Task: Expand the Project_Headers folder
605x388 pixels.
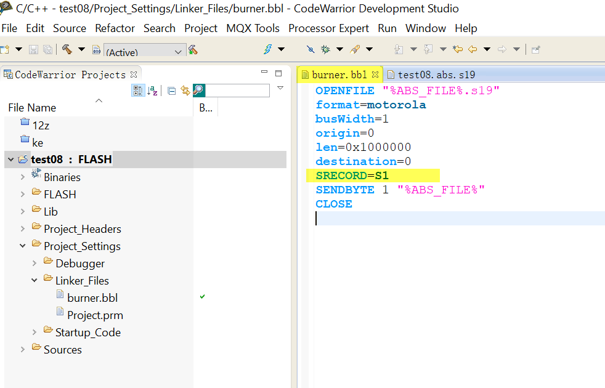Action: coord(22,228)
